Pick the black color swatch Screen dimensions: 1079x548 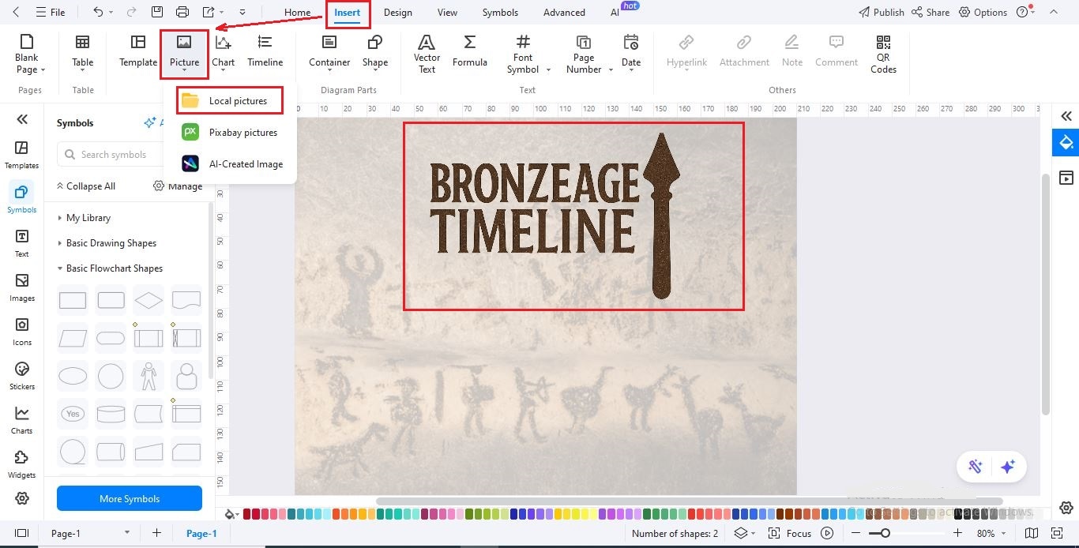pos(959,514)
